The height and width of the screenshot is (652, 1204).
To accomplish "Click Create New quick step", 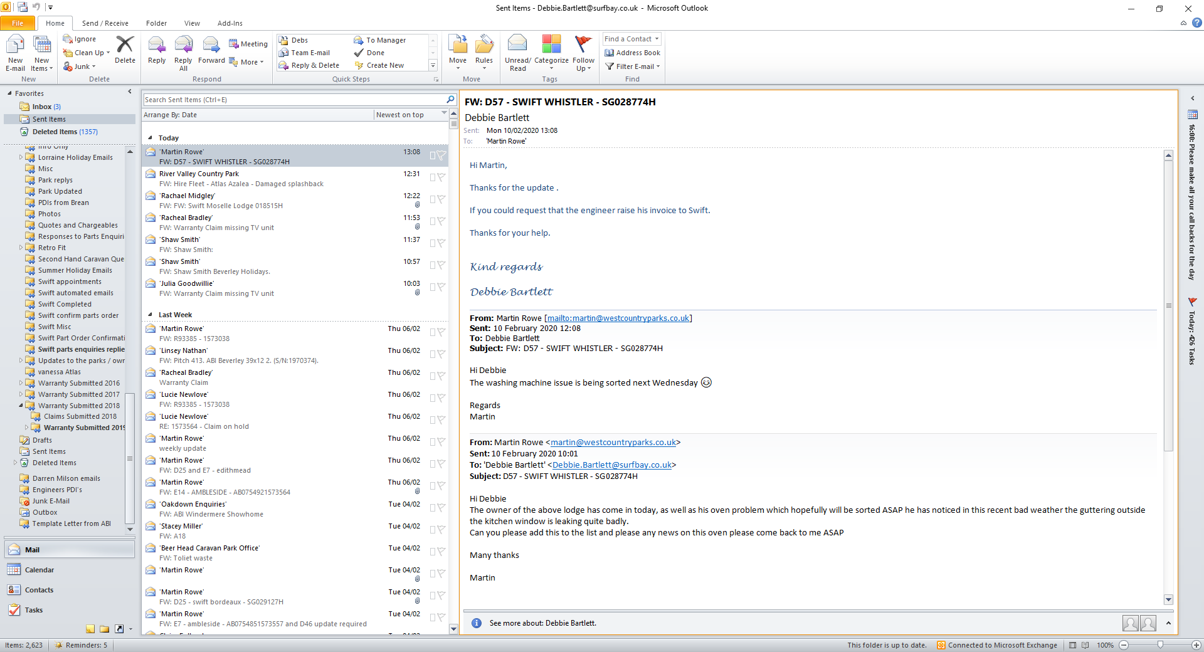I will (380, 65).
